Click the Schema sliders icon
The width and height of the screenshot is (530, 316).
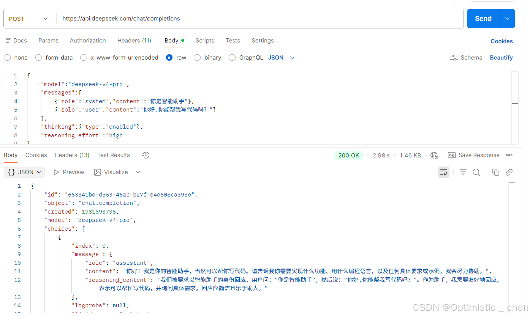point(454,58)
